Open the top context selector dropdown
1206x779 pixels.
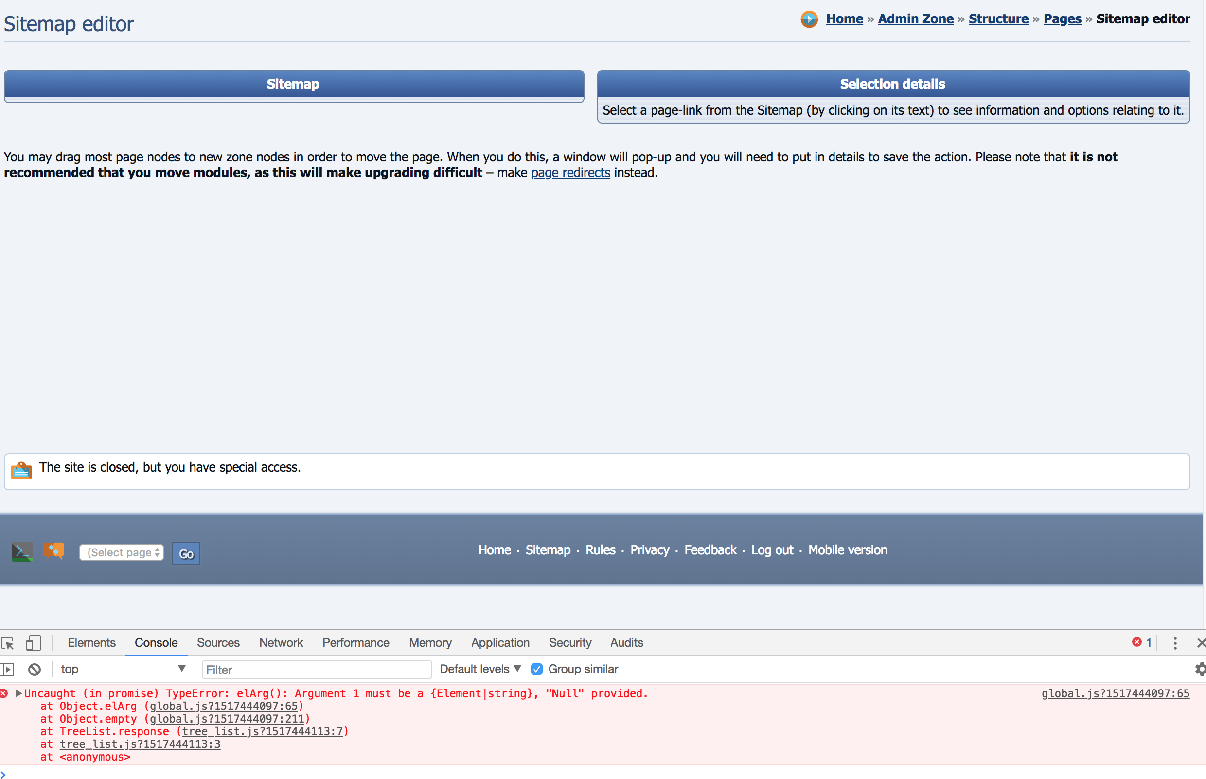coord(123,669)
